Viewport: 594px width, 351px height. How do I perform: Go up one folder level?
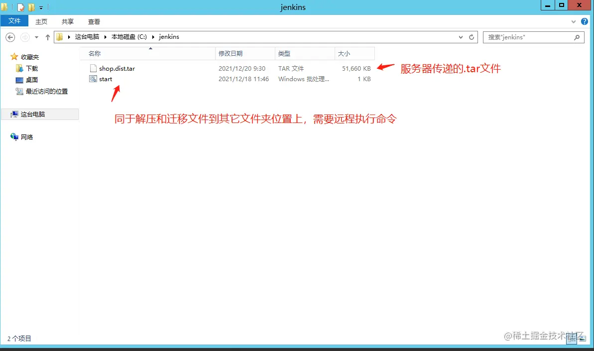click(48, 37)
